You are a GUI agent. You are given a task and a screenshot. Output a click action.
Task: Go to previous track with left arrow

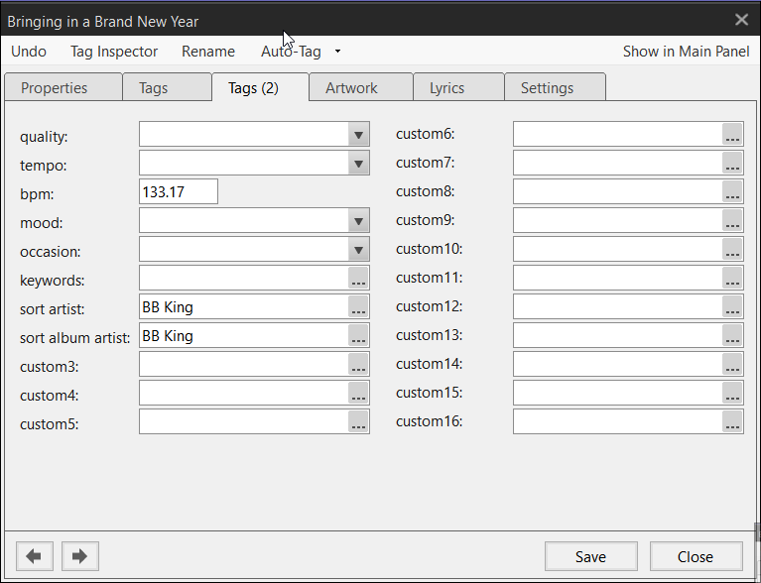[x=34, y=556]
